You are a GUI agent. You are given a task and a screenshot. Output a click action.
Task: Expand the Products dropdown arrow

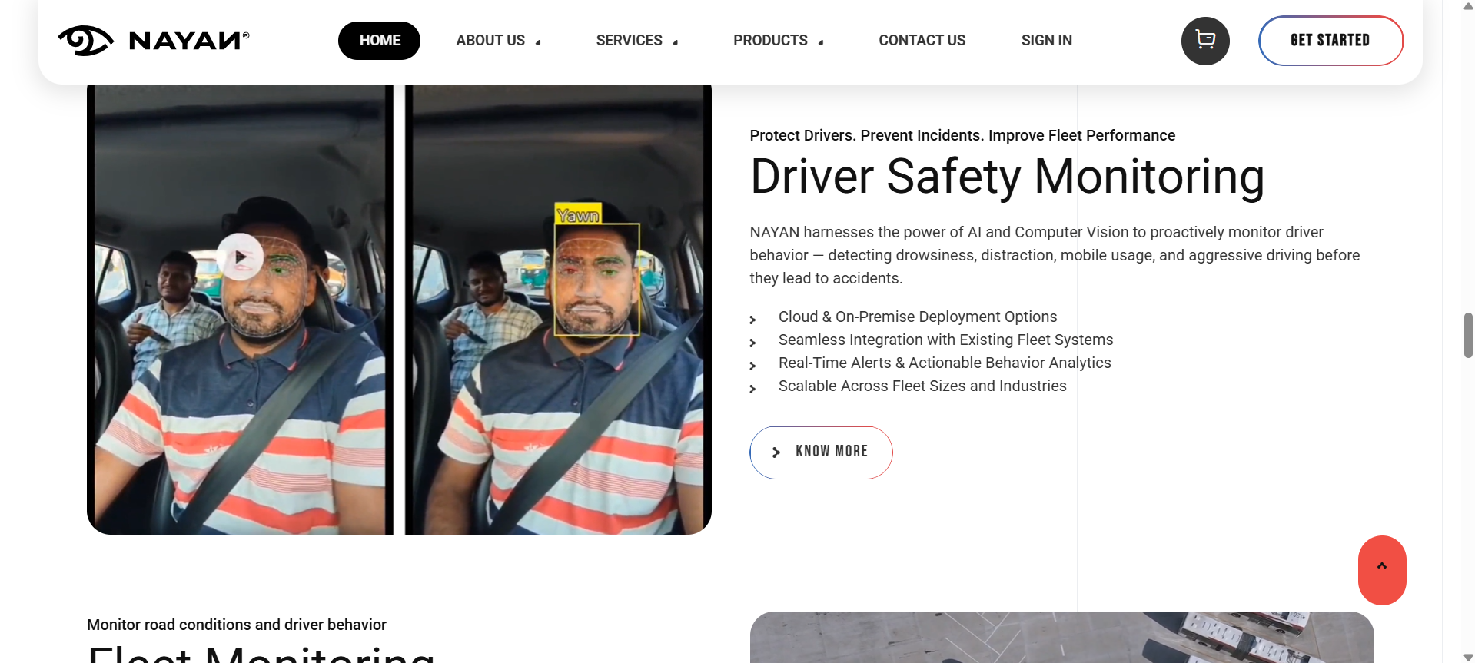821,42
